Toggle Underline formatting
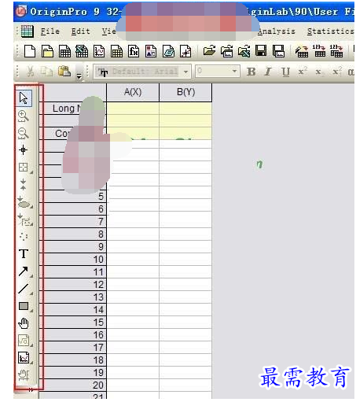 [285, 72]
